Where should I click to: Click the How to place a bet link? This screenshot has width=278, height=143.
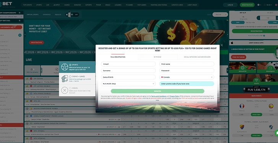[255, 36]
